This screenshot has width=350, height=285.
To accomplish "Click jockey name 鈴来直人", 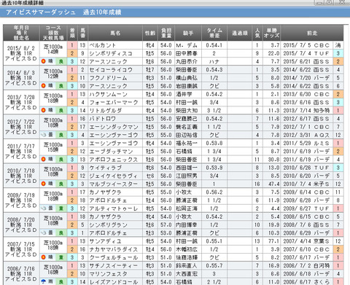I will point(187,266).
